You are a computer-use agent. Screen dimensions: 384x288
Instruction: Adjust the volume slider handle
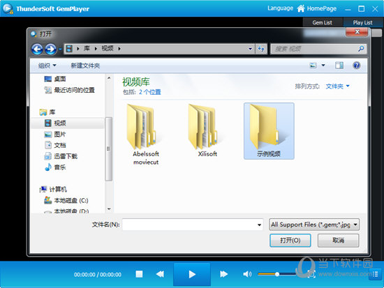tap(277, 274)
